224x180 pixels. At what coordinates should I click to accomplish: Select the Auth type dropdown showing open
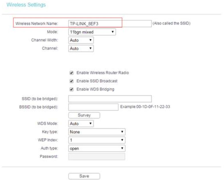point(97,148)
